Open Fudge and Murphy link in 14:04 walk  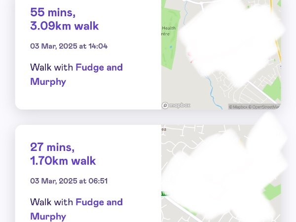pos(76,74)
